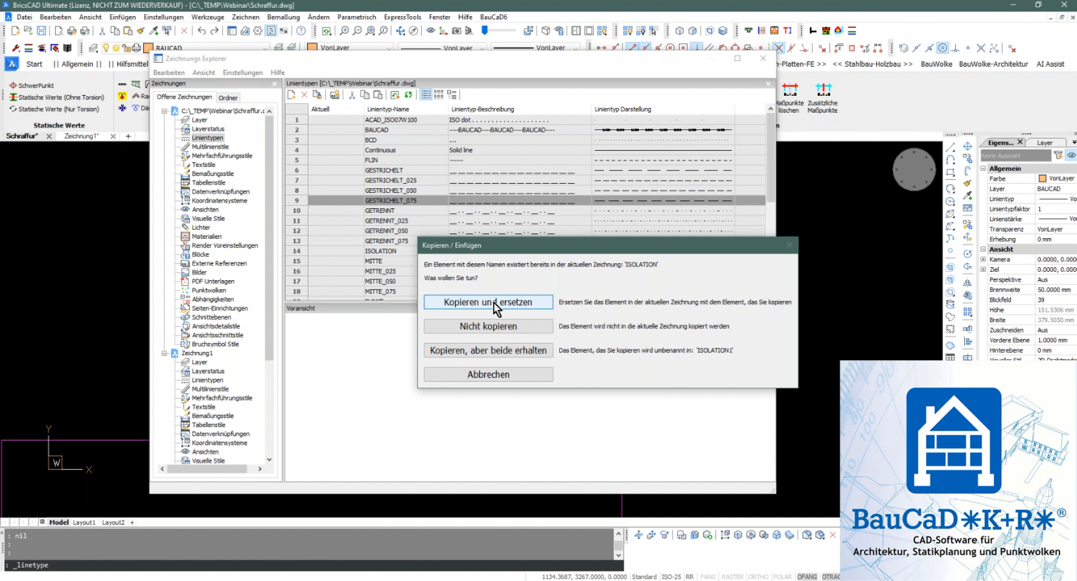Click the SchwerPunkt tool
This screenshot has height=581, width=1077.
(32, 85)
